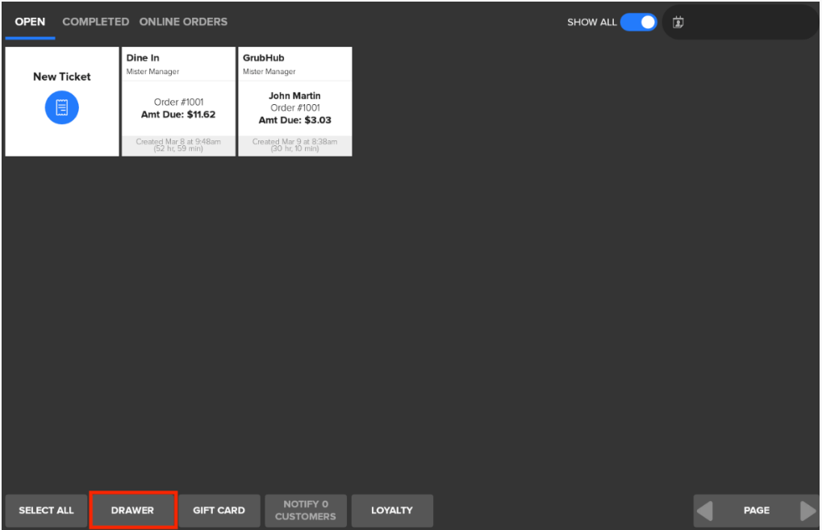This screenshot has height=530, width=822.
Task: Turn off the SHOW ALL switch
Action: [640, 22]
